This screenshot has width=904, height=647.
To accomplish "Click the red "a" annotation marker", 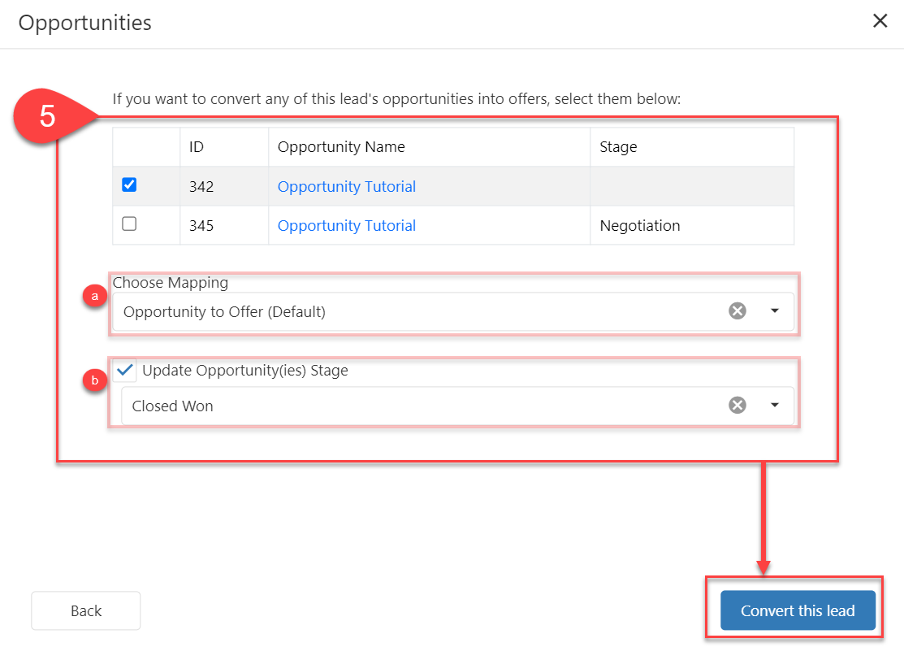I will tap(95, 297).
